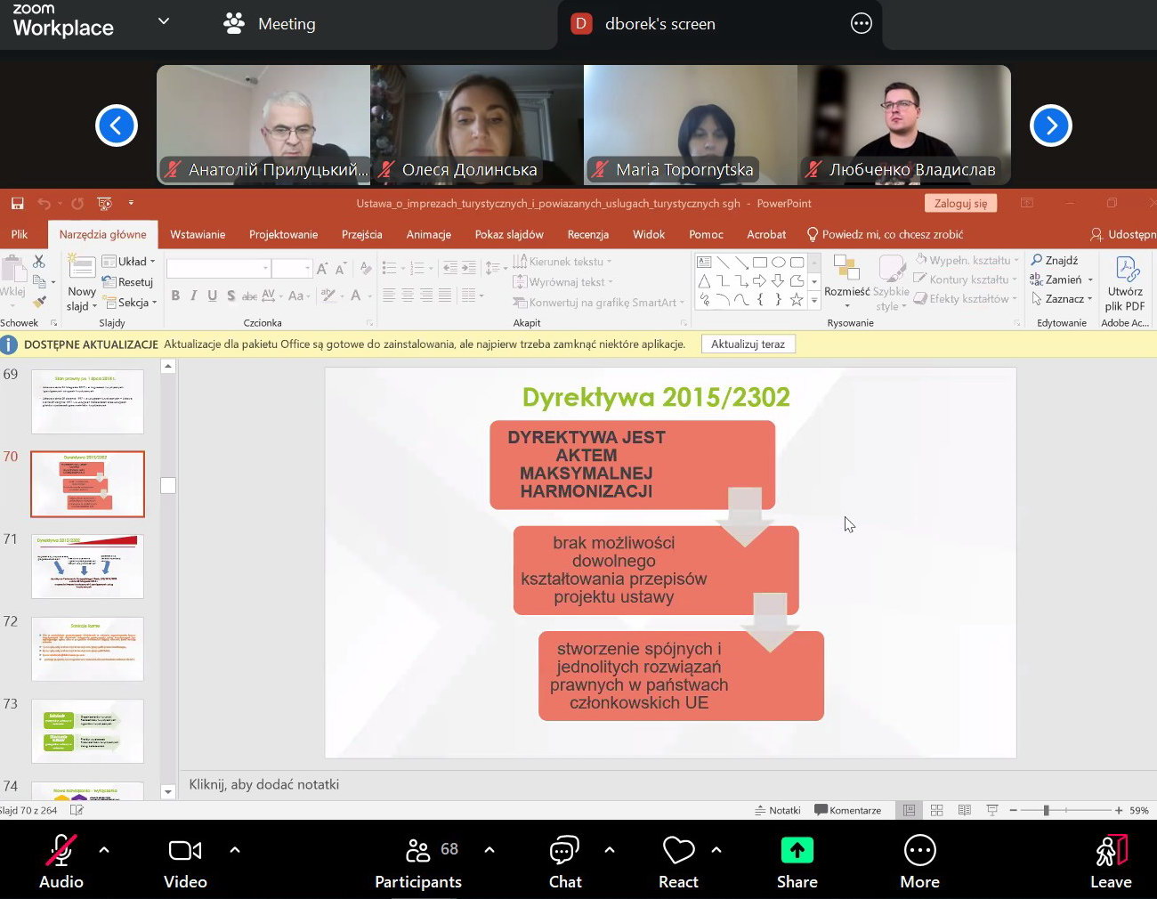Image resolution: width=1157 pixels, height=899 pixels.
Task: Open the Participants list
Action: pos(418,852)
